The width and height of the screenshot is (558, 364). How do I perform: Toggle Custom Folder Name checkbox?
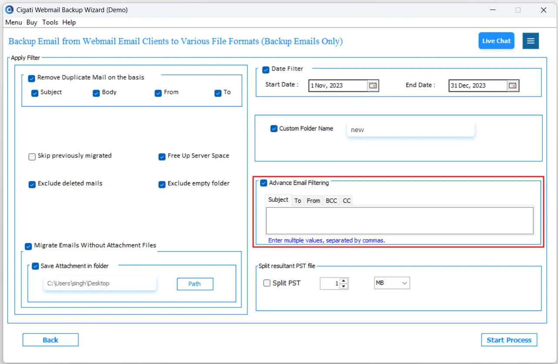274,129
